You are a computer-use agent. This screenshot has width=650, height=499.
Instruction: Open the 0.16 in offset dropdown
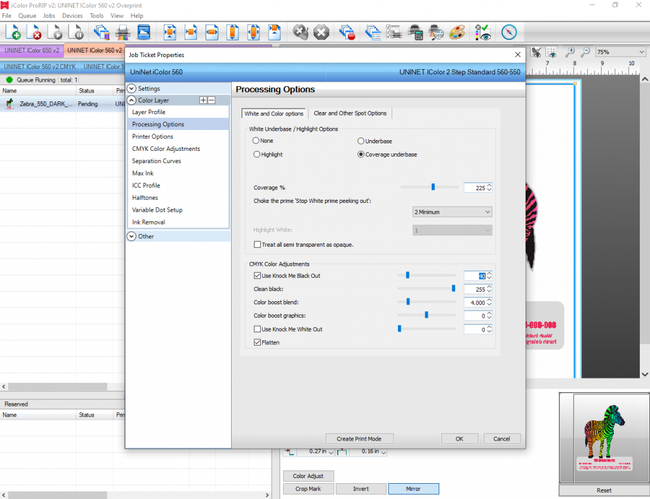coord(383,452)
